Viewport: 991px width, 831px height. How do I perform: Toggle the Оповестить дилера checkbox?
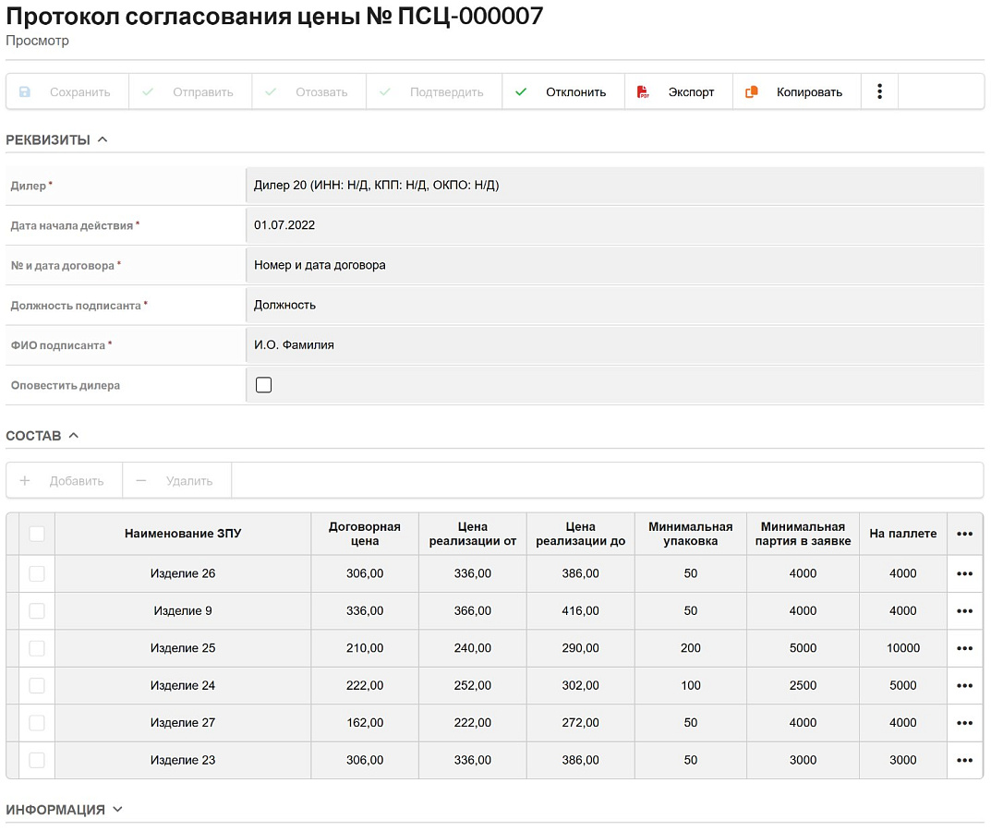click(263, 385)
